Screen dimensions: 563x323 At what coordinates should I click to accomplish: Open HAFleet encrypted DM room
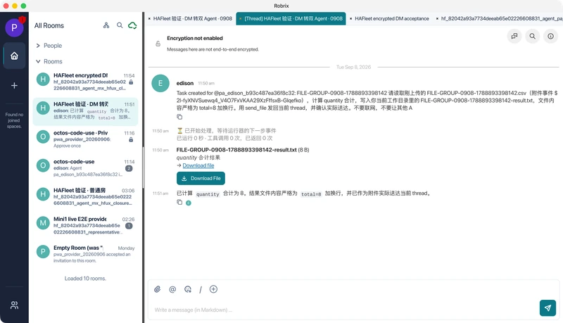pos(85,82)
